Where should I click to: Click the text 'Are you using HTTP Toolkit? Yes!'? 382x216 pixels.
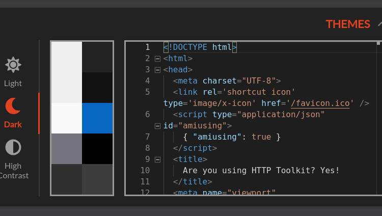[x=261, y=171]
